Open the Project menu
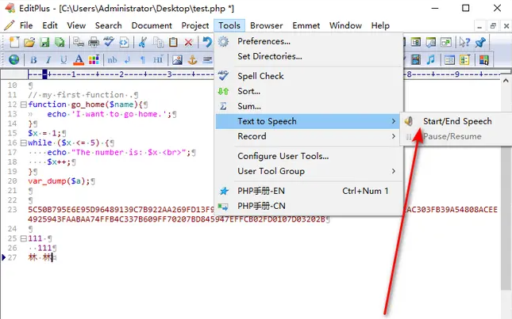The width and height of the screenshot is (512, 319). [195, 25]
